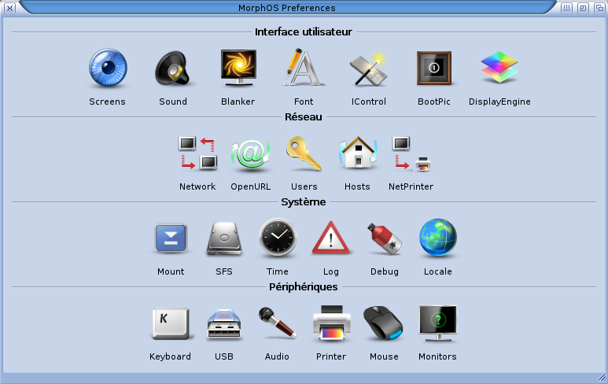Click the window resize corner gadget
The image size is (608, 384).
point(602,378)
